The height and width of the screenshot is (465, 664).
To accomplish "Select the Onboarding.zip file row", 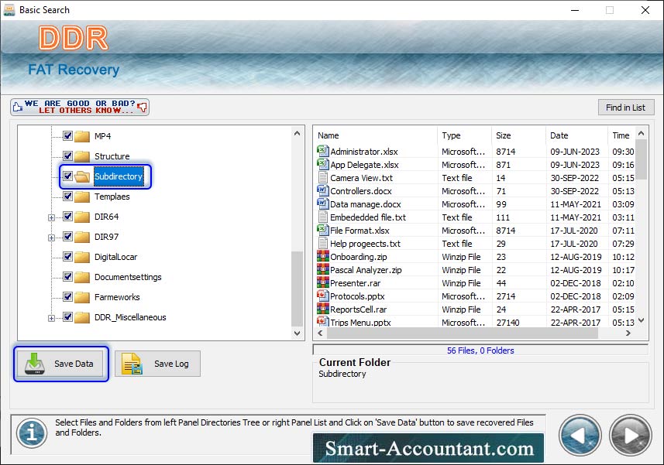I will 475,257.
